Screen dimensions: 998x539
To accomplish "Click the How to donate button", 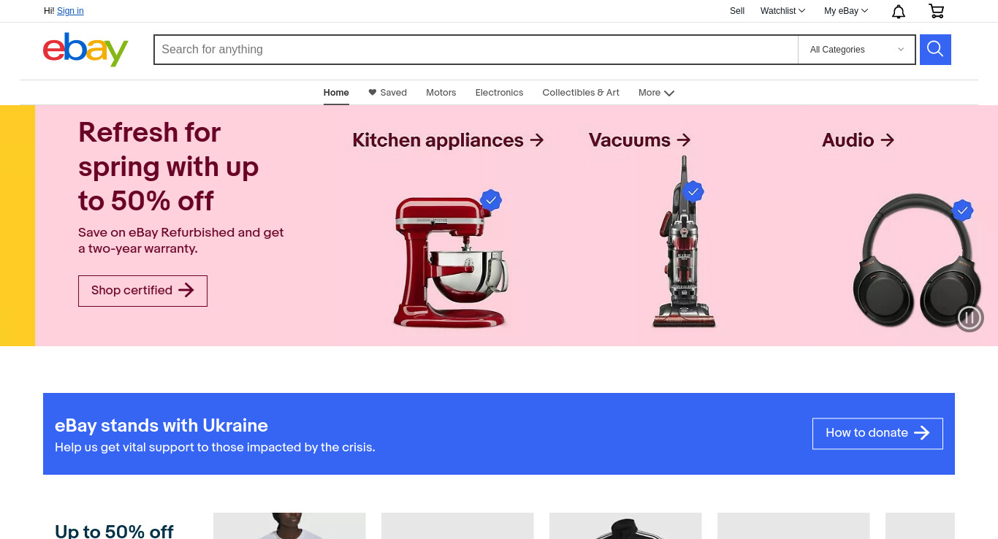I will [x=877, y=433].
